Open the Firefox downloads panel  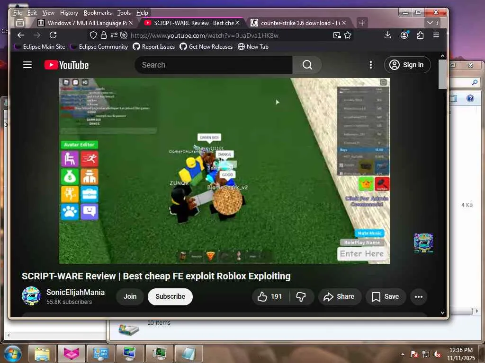387,35
